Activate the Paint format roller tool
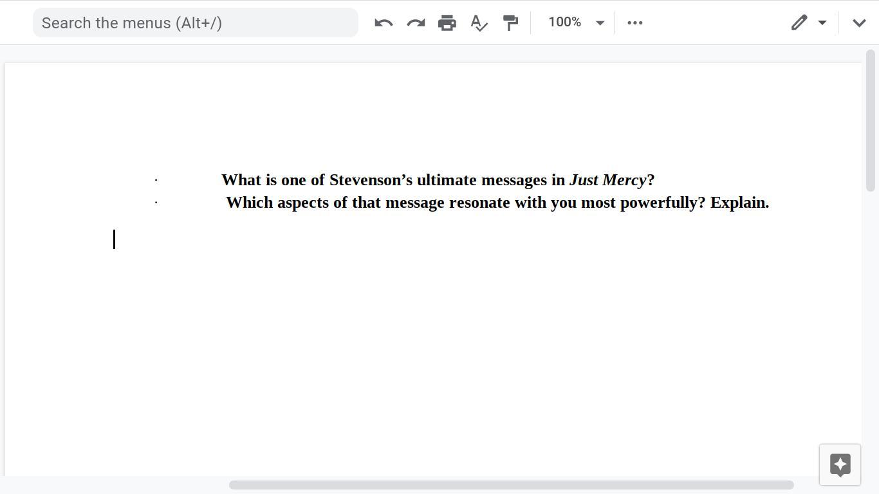This screenshot has width=879, height=494. (510, 23)
